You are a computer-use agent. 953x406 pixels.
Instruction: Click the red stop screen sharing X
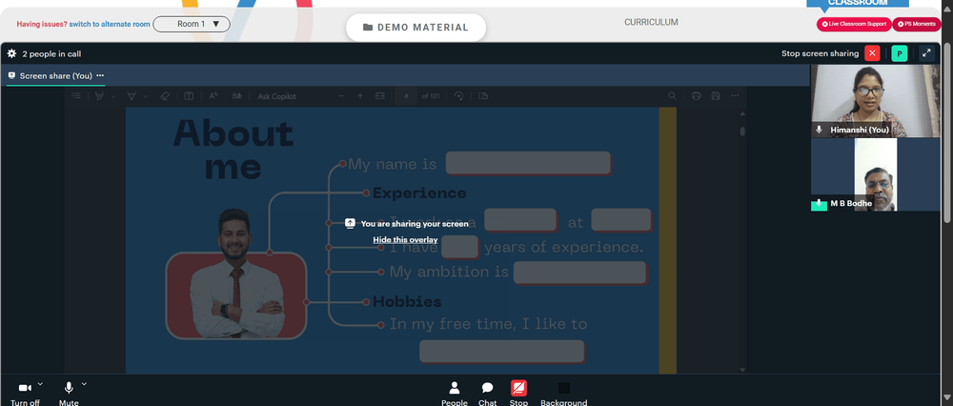(x=872, y=53)
